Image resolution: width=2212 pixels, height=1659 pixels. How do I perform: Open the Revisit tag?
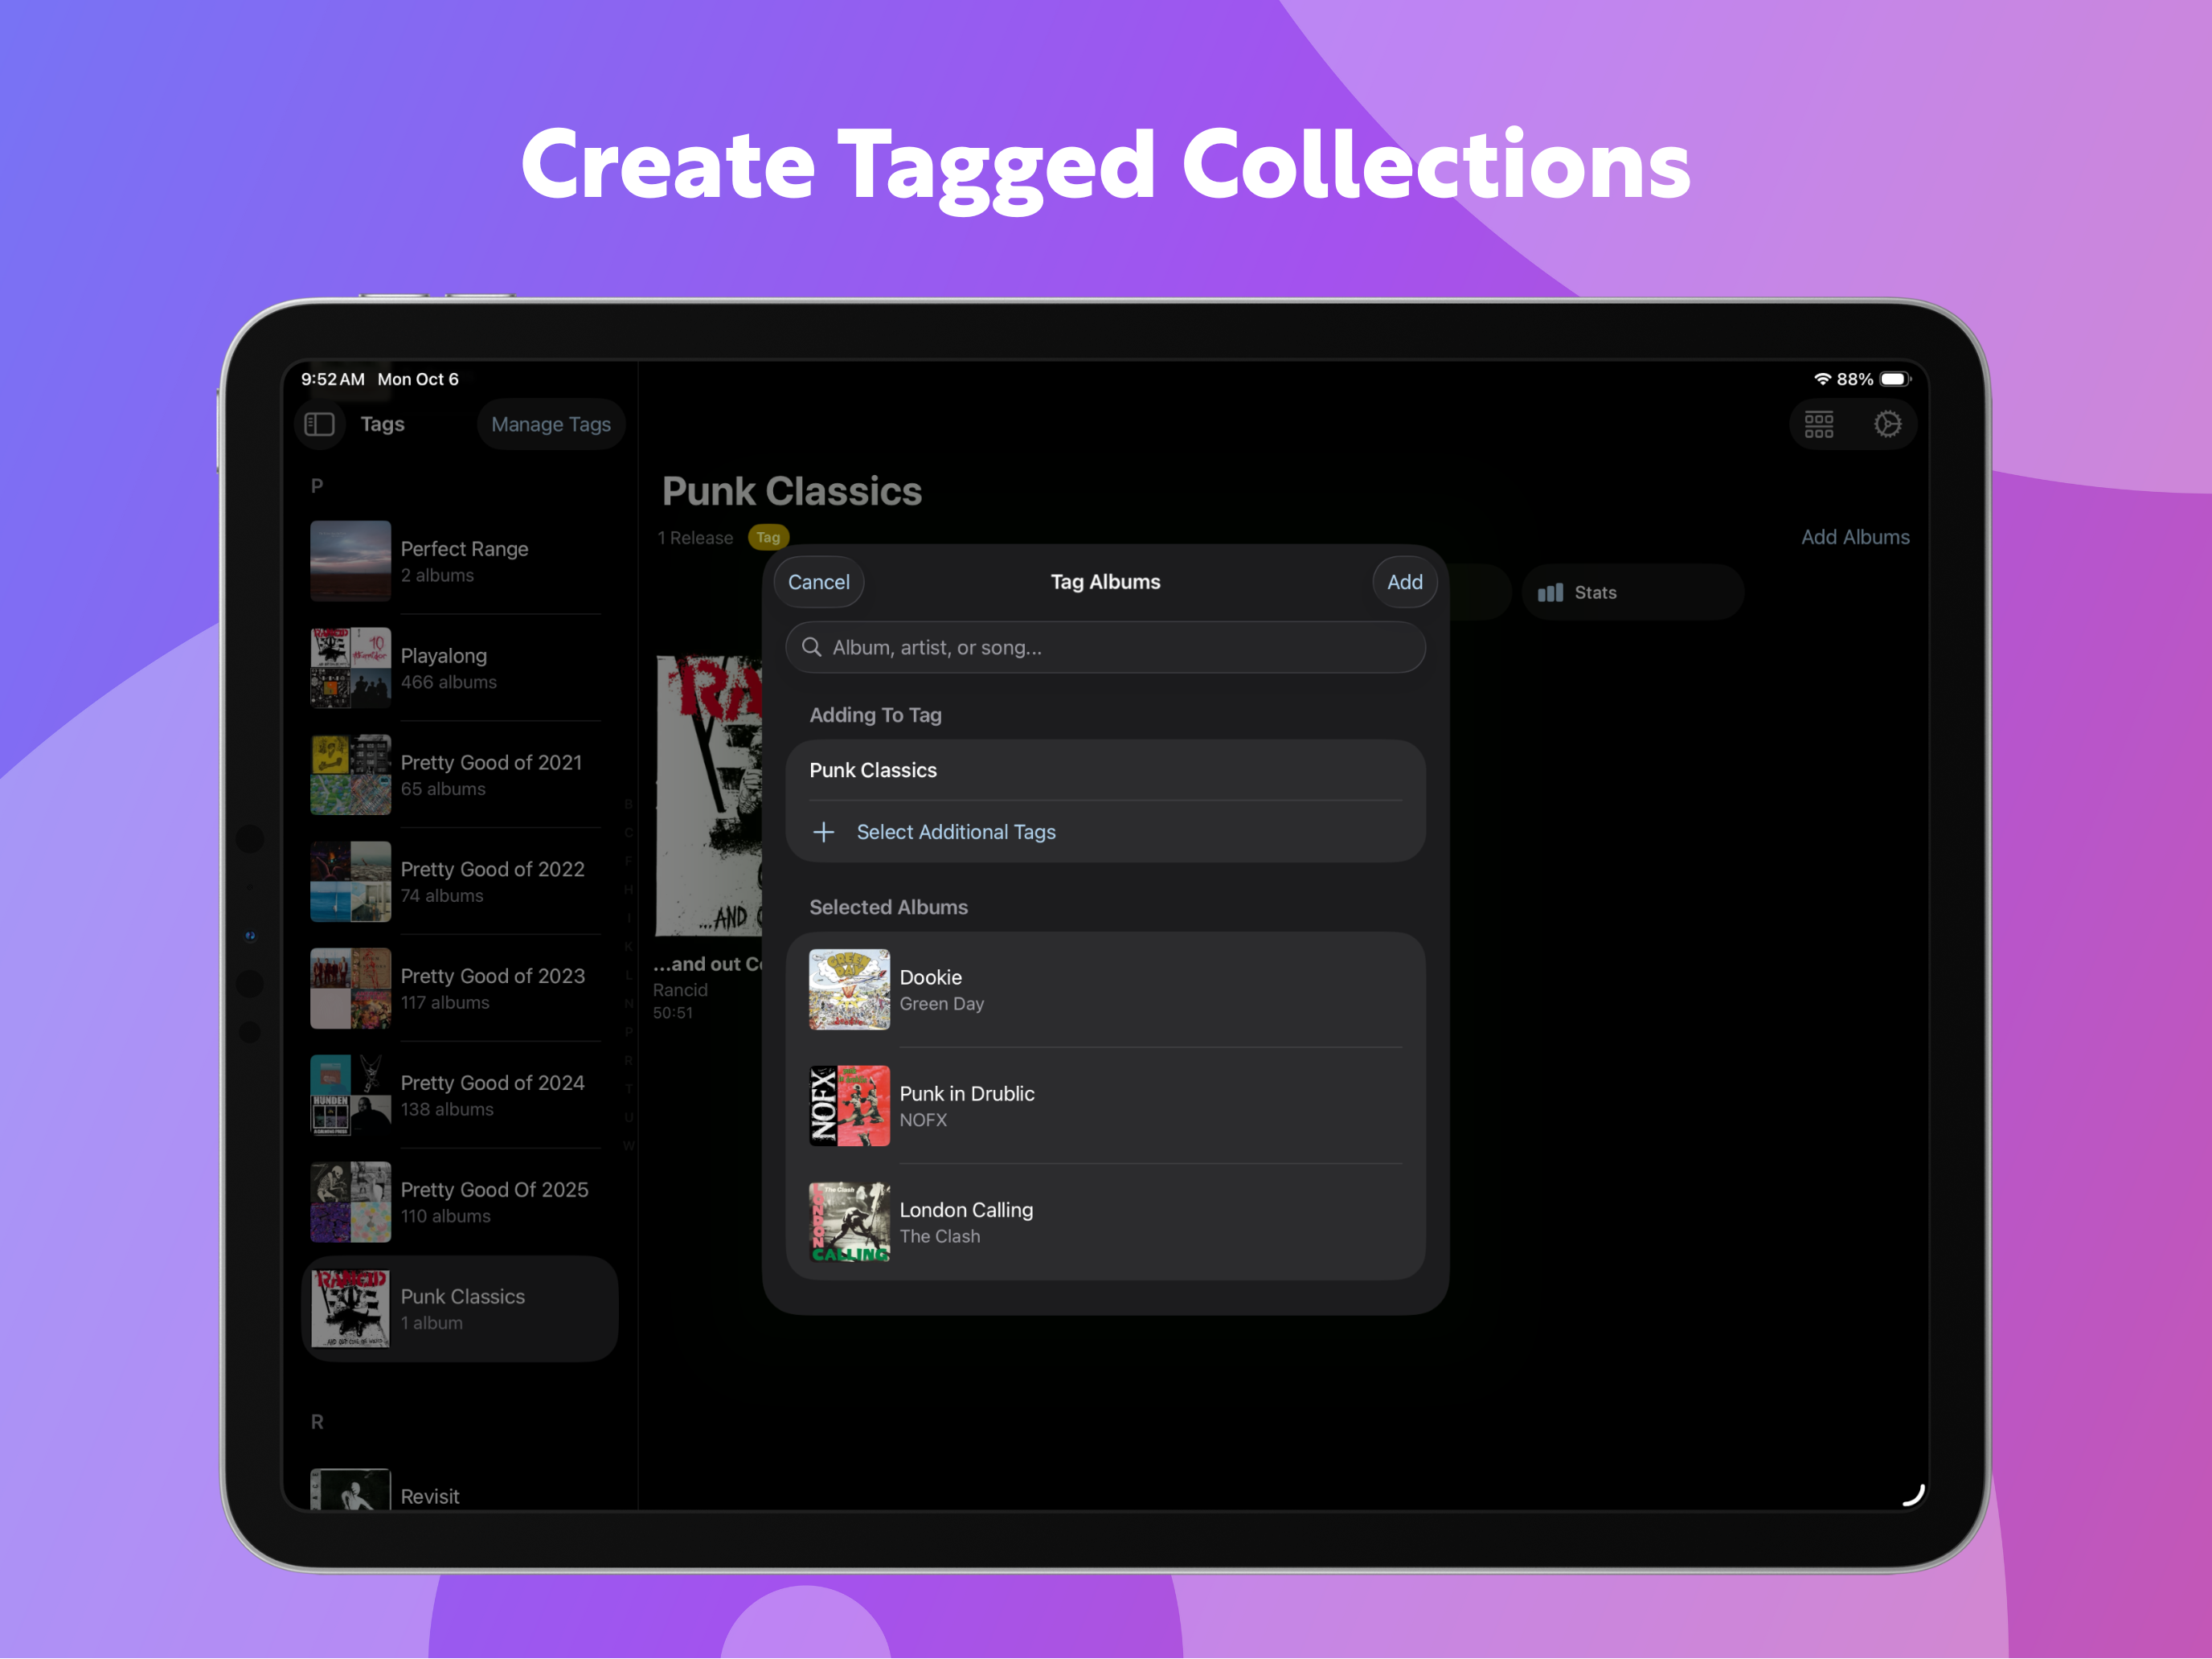point(460,1490)
